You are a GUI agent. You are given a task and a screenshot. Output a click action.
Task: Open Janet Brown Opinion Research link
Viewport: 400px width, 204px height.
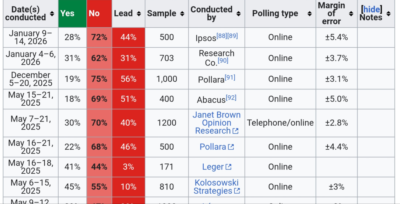point(216,123)
